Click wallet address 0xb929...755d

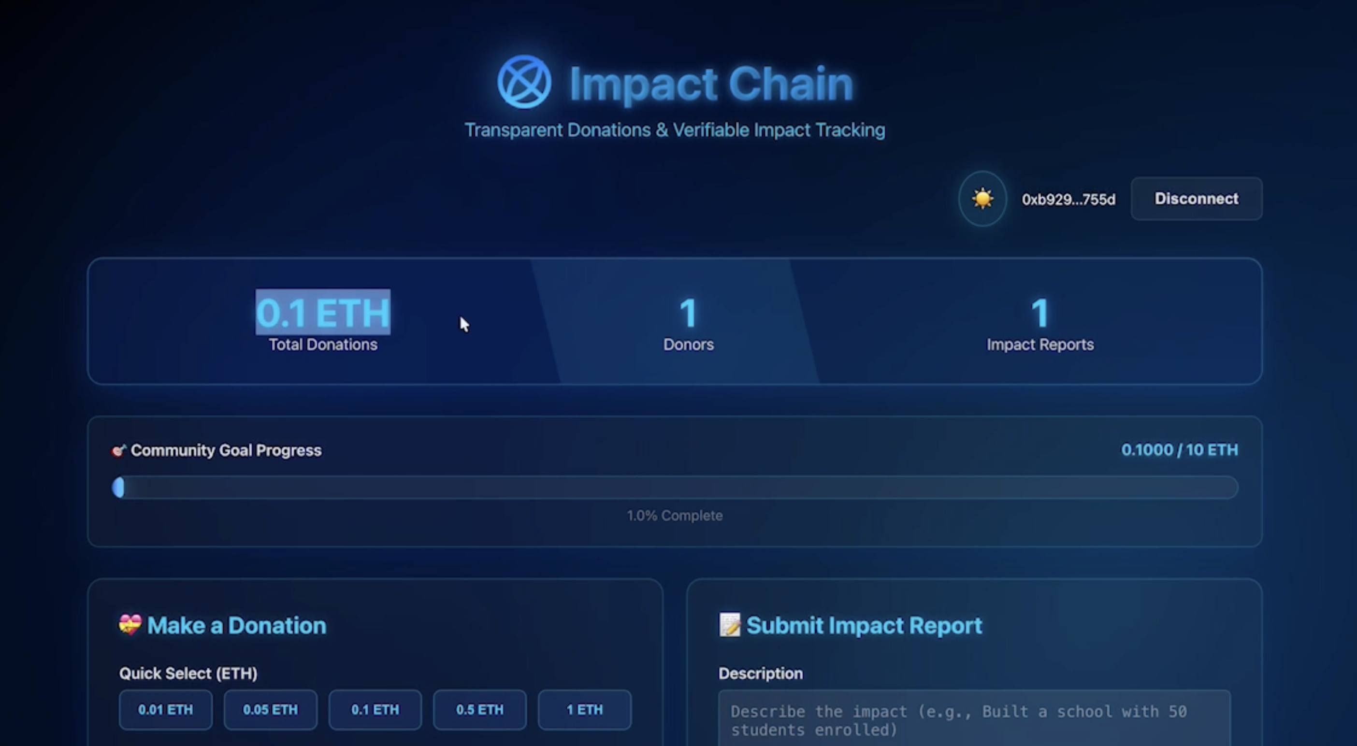1068,200
